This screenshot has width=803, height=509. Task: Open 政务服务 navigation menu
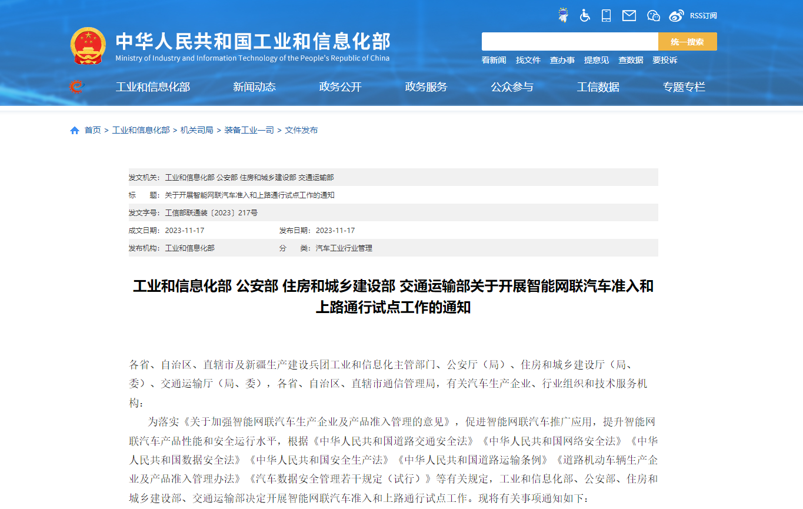click(x=427, y=87)
